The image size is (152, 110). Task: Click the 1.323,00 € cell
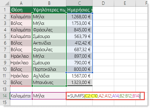(x=79, y=82)
